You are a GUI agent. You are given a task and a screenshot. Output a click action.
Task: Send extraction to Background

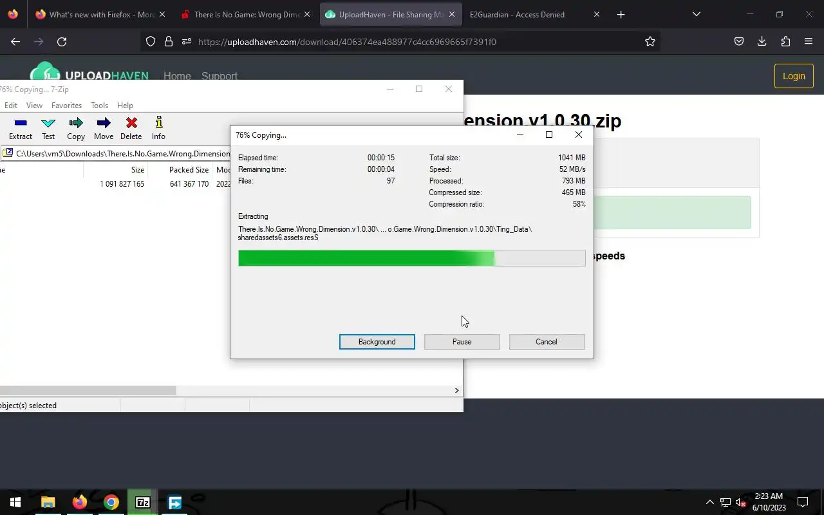377,342
